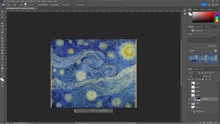
Task: Open the tool preset picker dropdown
Action: pyautogui.click(x=10, y=5)
